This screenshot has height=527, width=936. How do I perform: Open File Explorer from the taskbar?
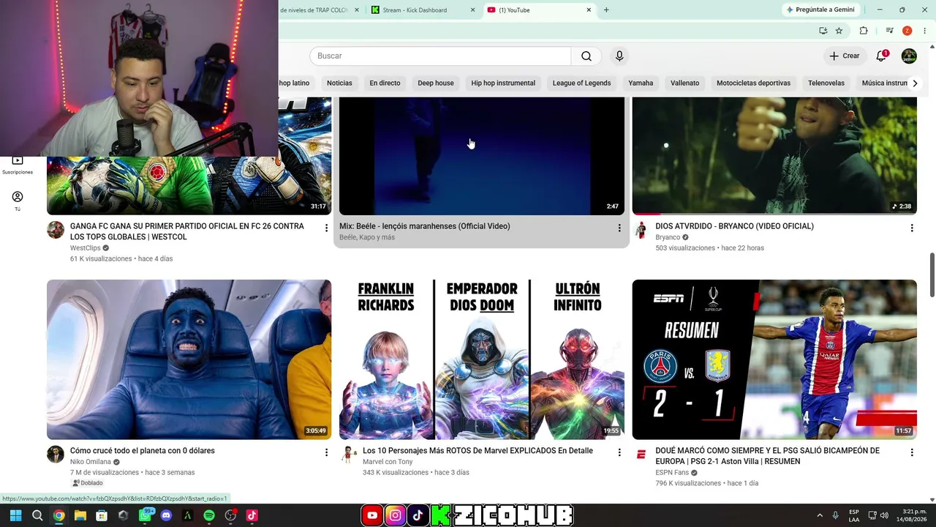click(x=80, y=515)
